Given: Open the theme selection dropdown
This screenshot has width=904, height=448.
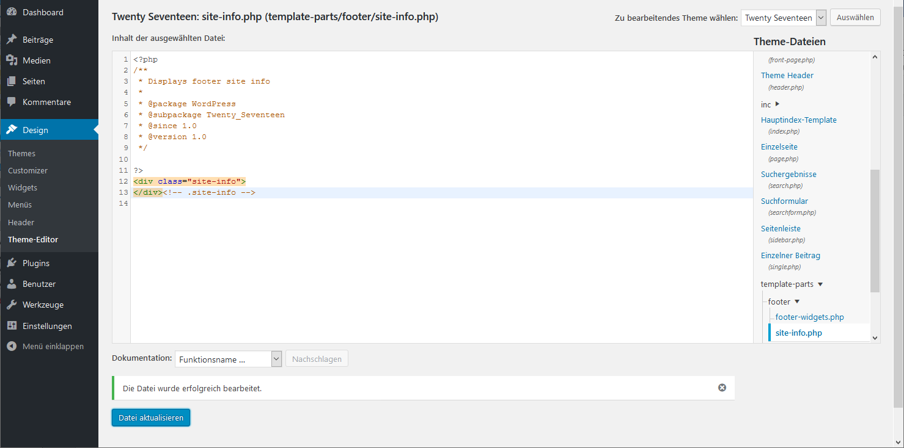Looking at the screenshot, I should [783, 18].
